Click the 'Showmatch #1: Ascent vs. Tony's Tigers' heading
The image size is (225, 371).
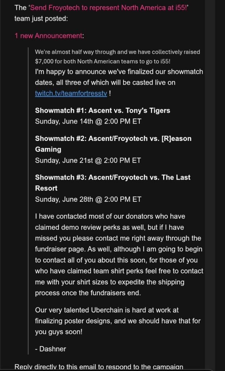[x=103, y=111]
